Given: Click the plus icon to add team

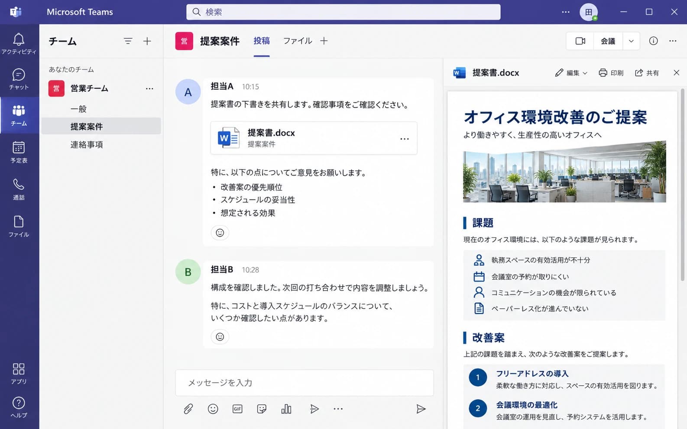Looking at the screenshot, I should [147, 41].
